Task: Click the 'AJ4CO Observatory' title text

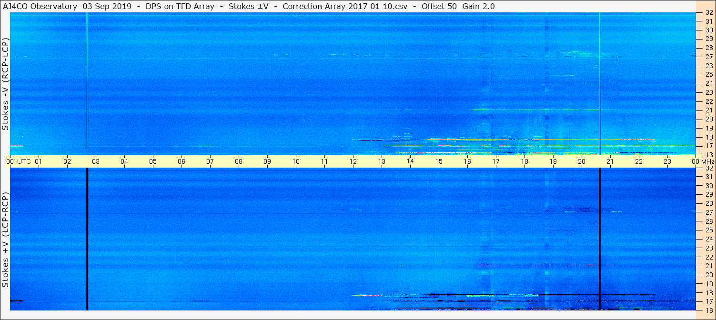Action: pyautogui.click(x=39, y=6)
